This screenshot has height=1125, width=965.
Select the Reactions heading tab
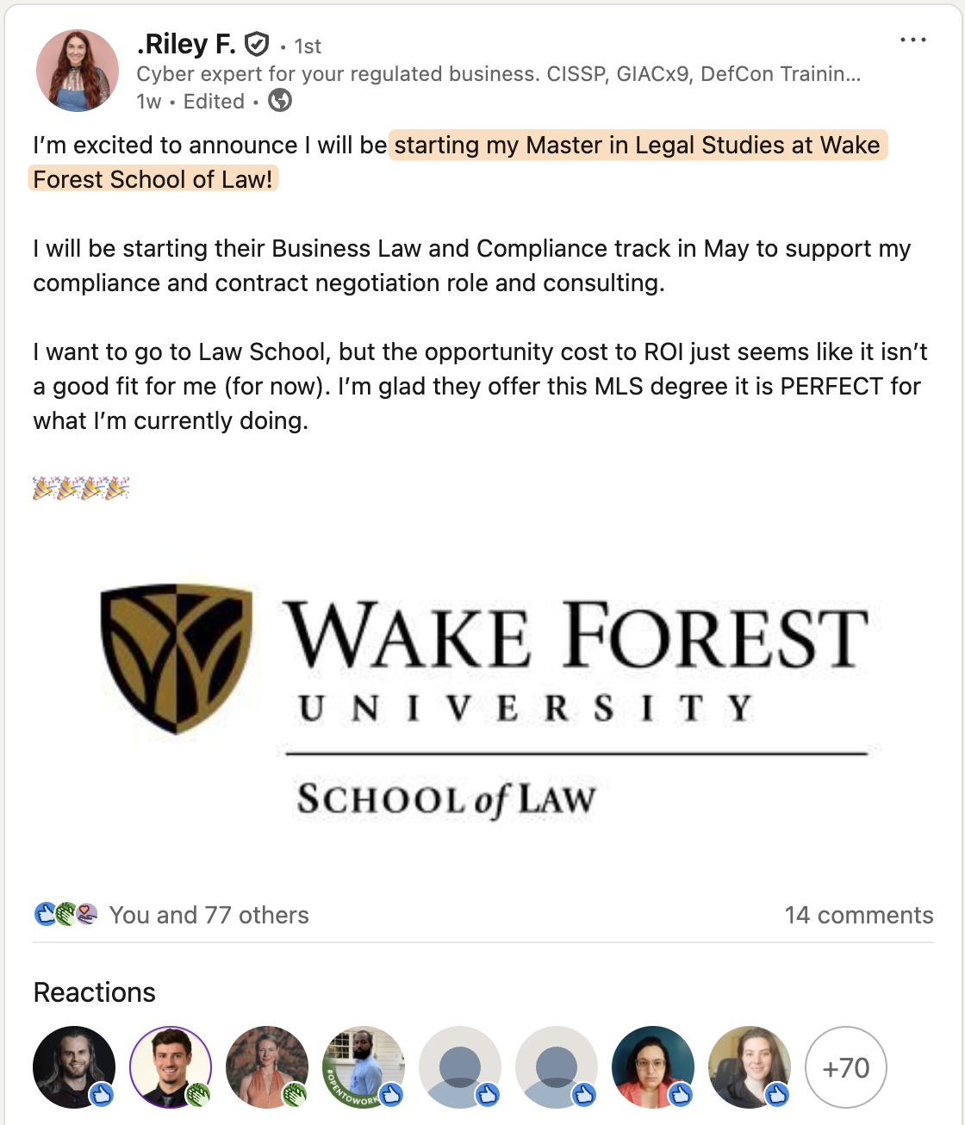tap(94, 992)
